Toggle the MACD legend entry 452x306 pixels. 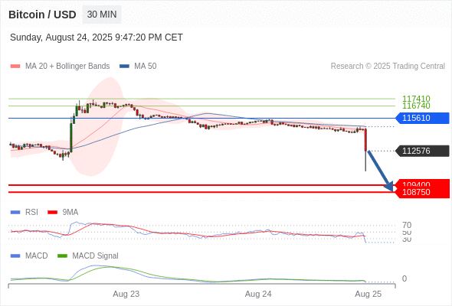pos(36,256)
